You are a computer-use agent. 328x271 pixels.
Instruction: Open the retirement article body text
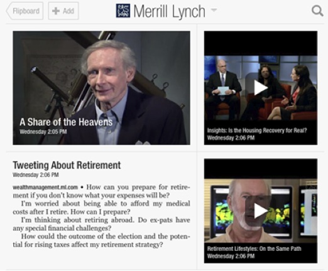tap(101, 216)
